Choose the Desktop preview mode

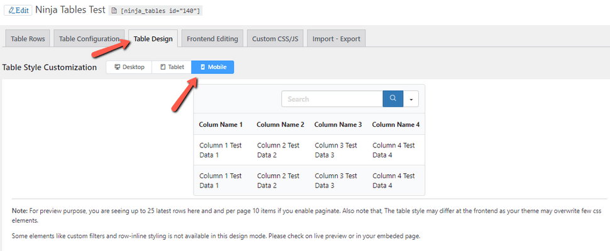pyautogui.click(x=129, y=67)
